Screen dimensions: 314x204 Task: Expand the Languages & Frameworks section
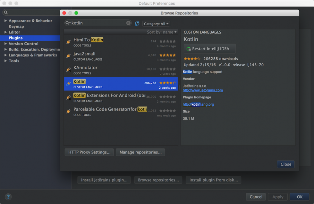(6, 55)
